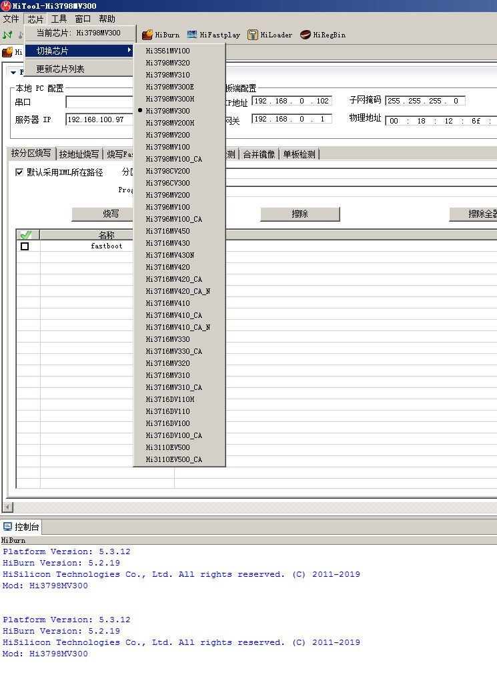Tick the fastboot row checkbox
The width and height of the screenshot is (497, 681).
(25, 246)
